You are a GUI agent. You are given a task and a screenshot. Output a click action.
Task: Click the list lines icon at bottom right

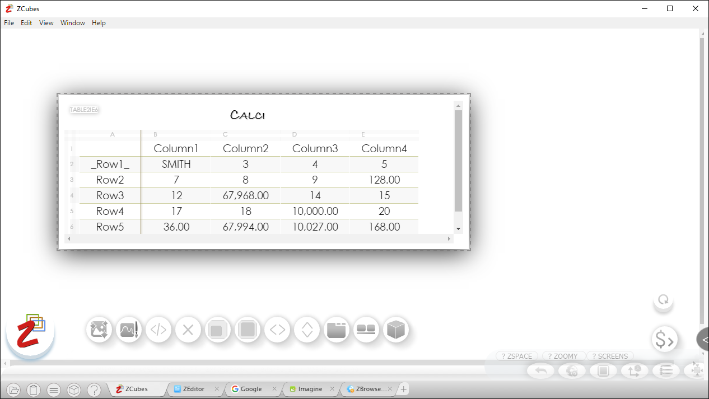(666, 370)
